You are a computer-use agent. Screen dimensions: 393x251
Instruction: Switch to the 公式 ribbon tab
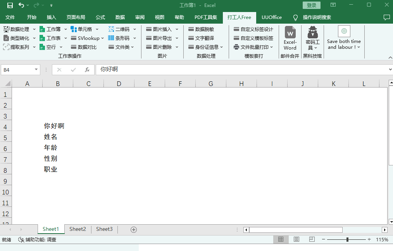click(x=100, y=17)
